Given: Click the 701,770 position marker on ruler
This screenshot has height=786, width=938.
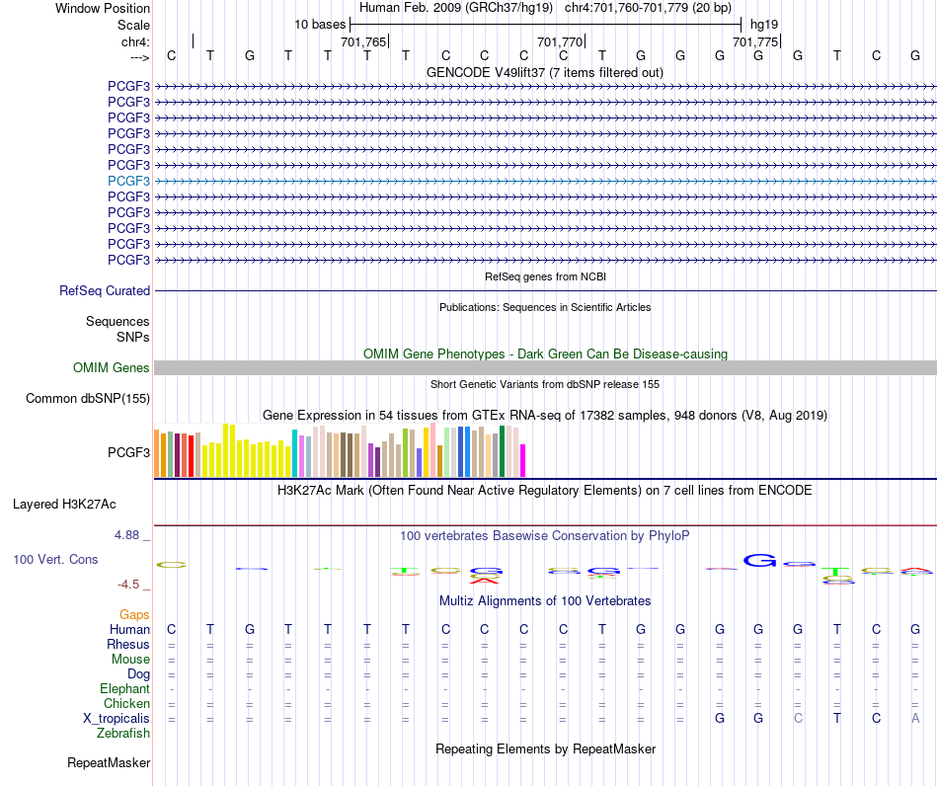Looking at the screenshot, I should coord(561,41).
